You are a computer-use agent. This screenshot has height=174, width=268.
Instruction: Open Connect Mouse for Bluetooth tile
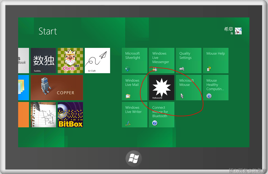pos(161,115)
